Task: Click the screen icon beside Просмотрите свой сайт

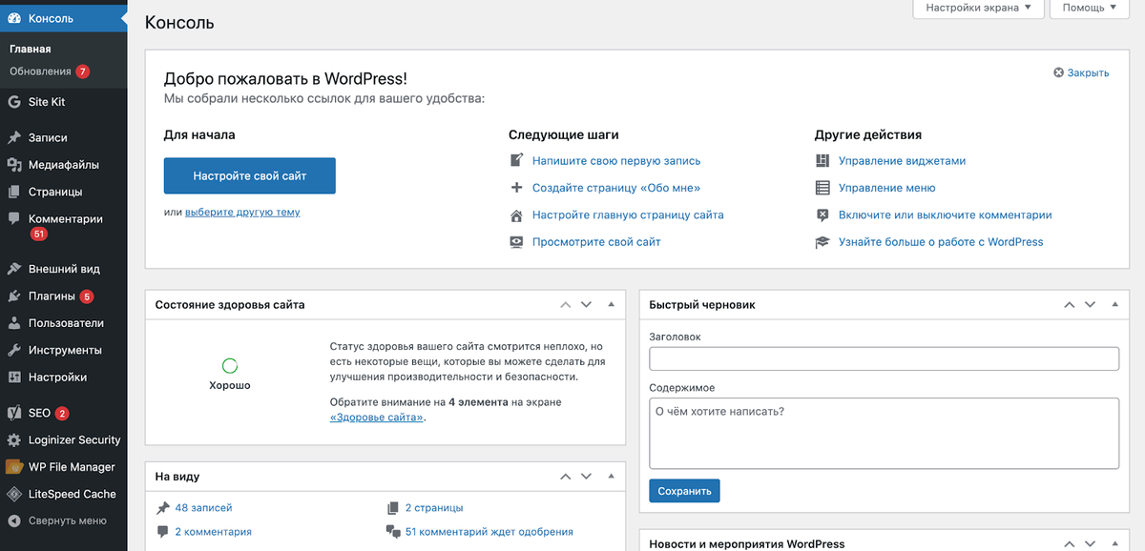Action: (x=516, y=242)
